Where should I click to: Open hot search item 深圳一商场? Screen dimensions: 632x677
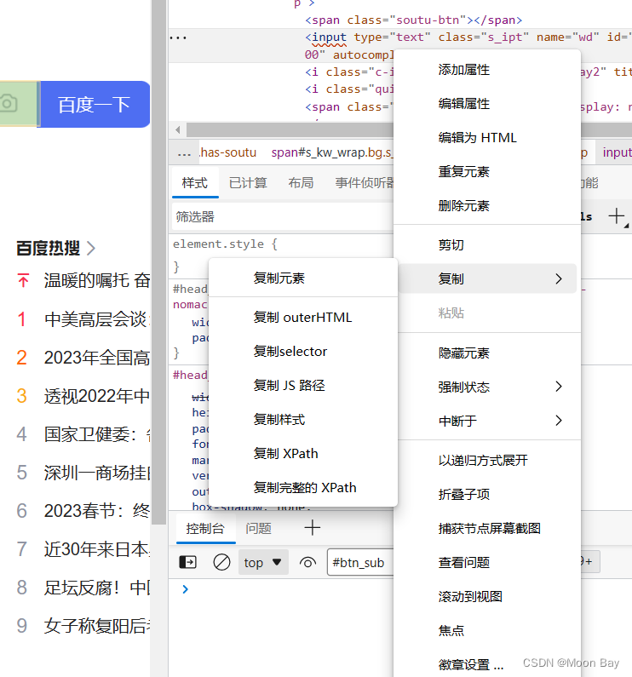tap(96, 473)
